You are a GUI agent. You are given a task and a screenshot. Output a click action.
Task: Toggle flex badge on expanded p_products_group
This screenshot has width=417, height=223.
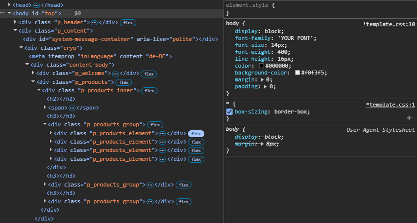(155, 125)
